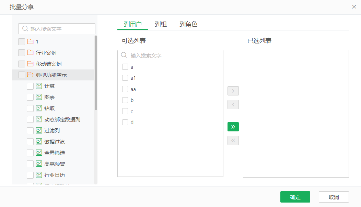The image size is (361, 207).
Task: Click the chart icon beside 计算
Action: click(39, 86)
